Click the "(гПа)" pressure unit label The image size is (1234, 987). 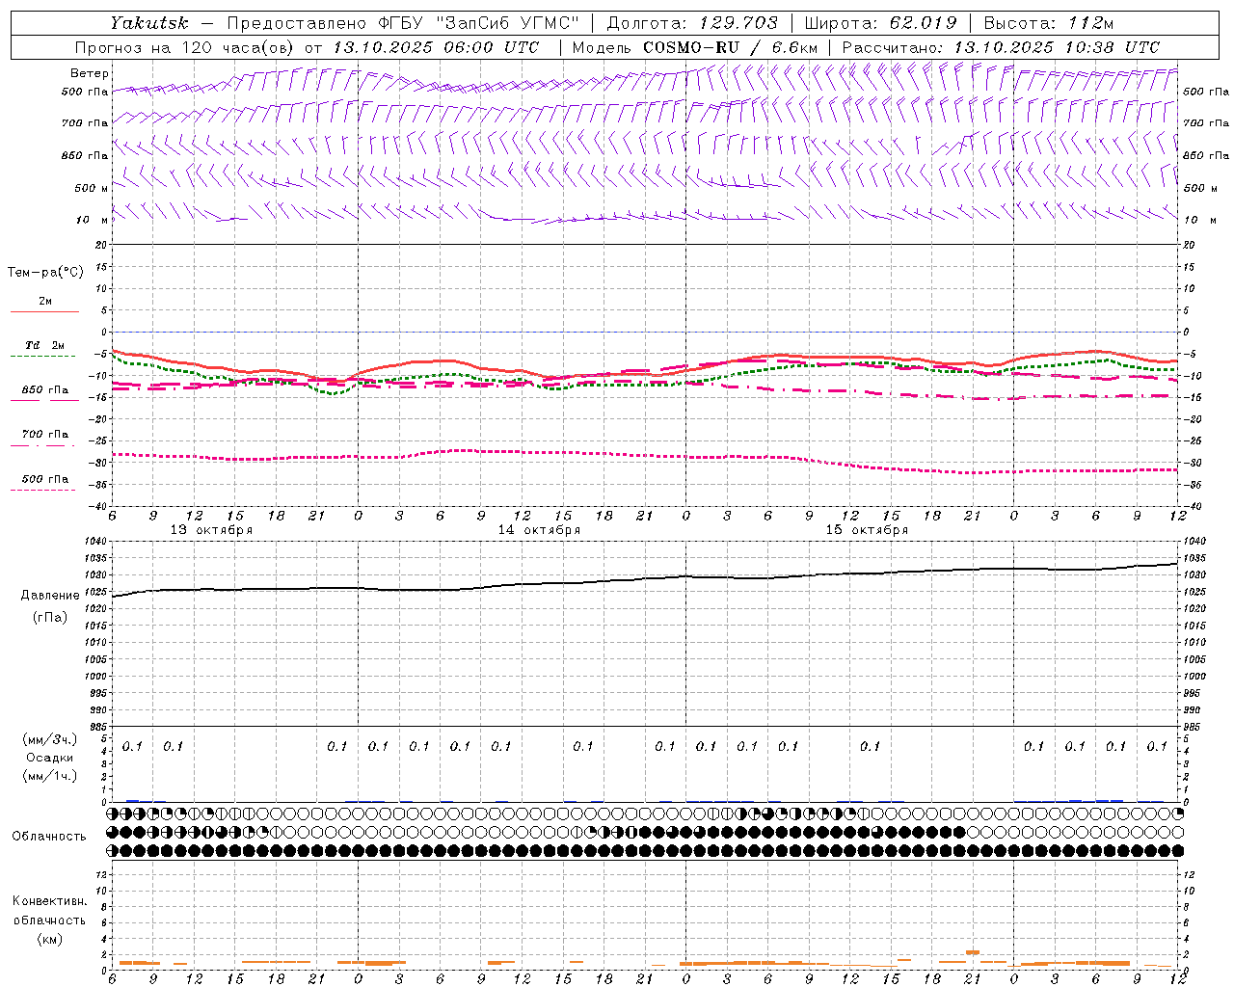(x=50, y=617)
